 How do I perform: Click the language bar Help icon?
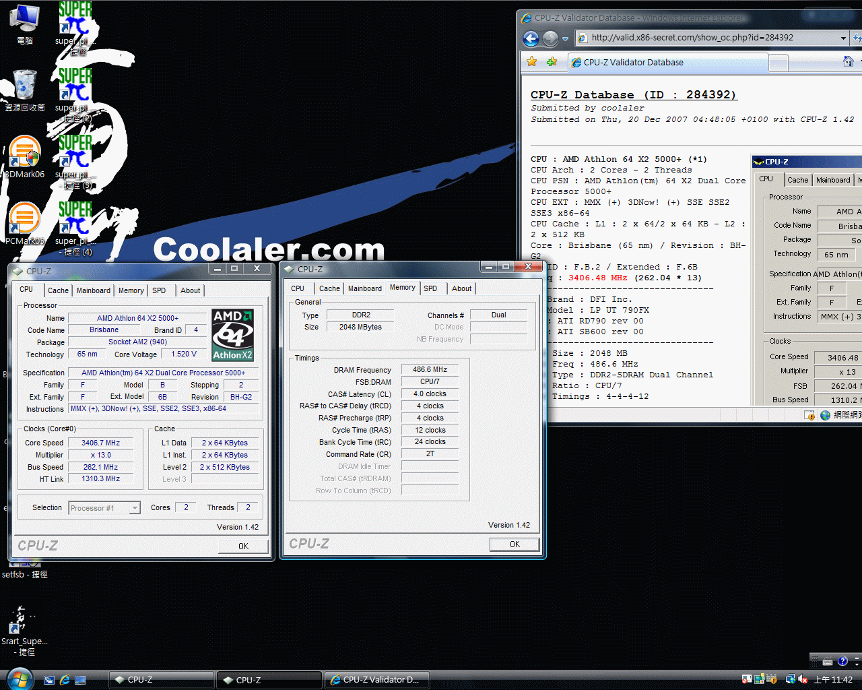click(x=842, y=661)
